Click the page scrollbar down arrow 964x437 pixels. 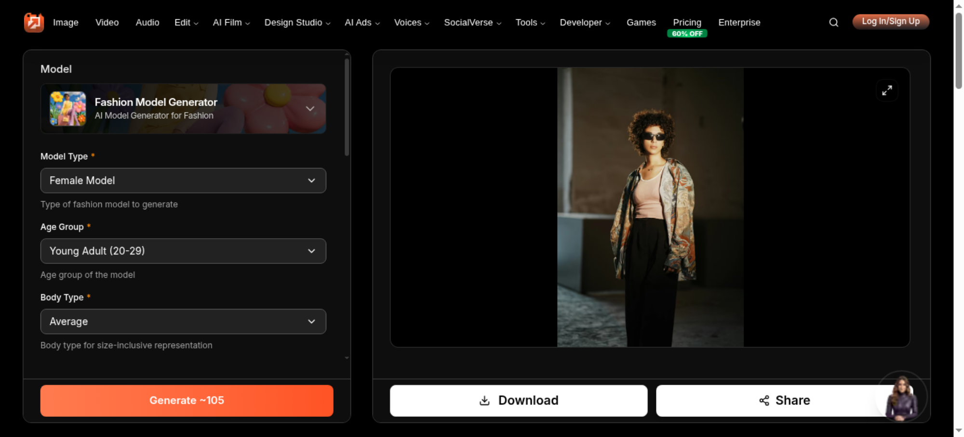click(959, 430)
